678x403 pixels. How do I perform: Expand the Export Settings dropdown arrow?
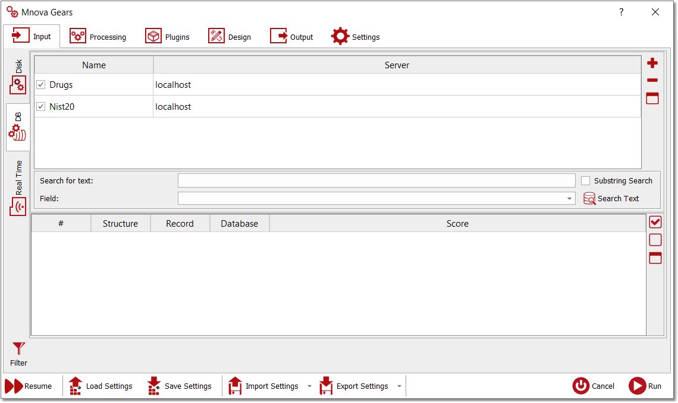pos(400,386)
